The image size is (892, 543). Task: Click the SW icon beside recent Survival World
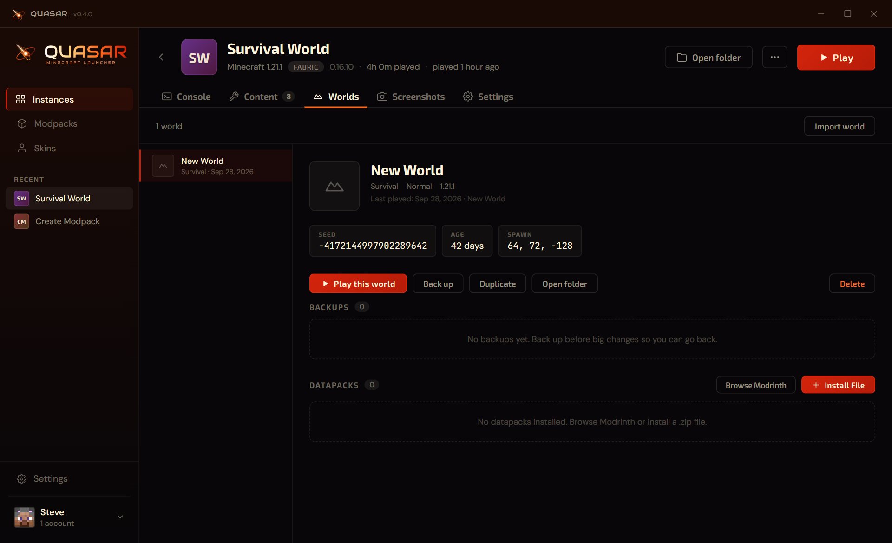coord(21,198)
